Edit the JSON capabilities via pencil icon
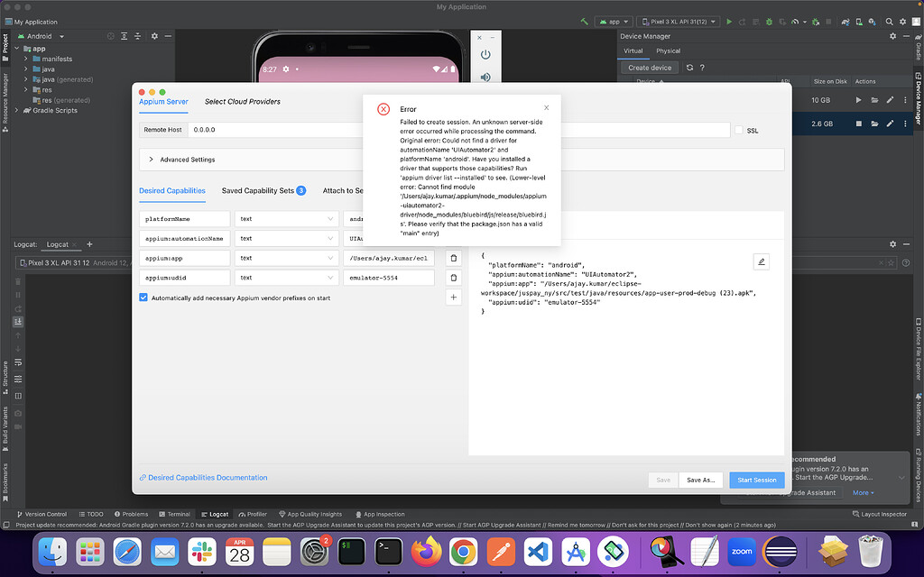The height and width of the screenshot is (577, 924). [761, 261]
